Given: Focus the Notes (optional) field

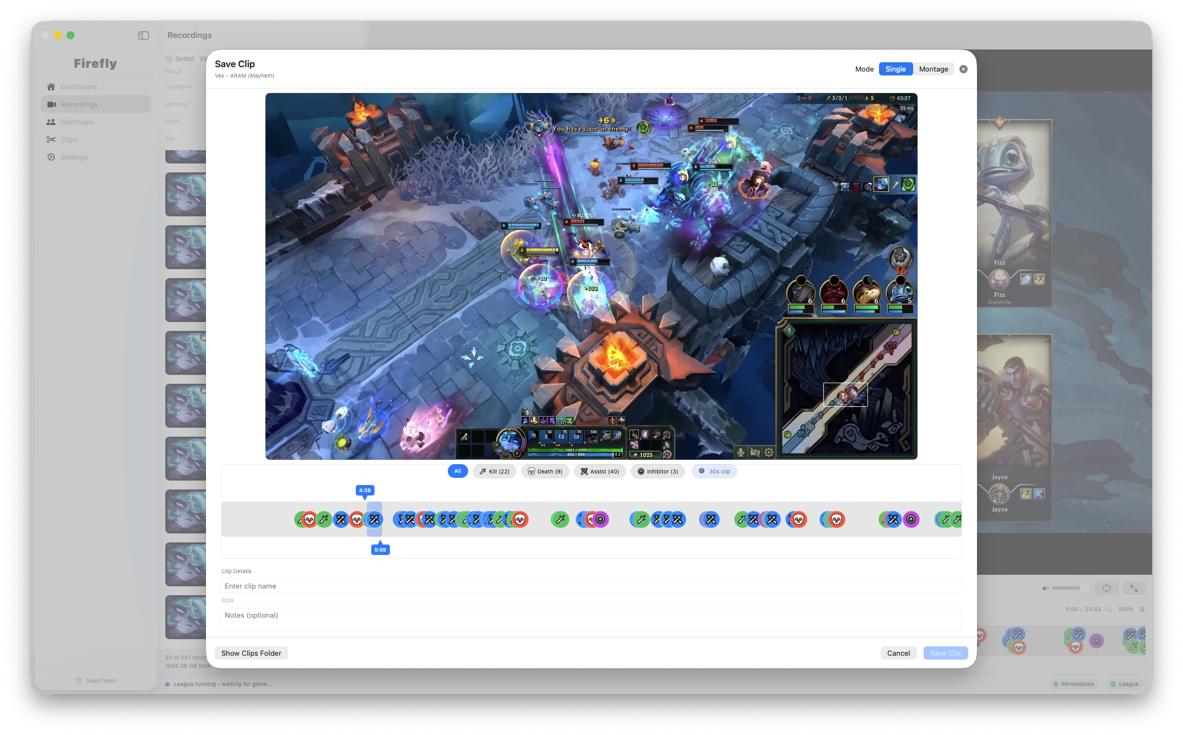Looking at the screenshot, I should tap(591, 619).
